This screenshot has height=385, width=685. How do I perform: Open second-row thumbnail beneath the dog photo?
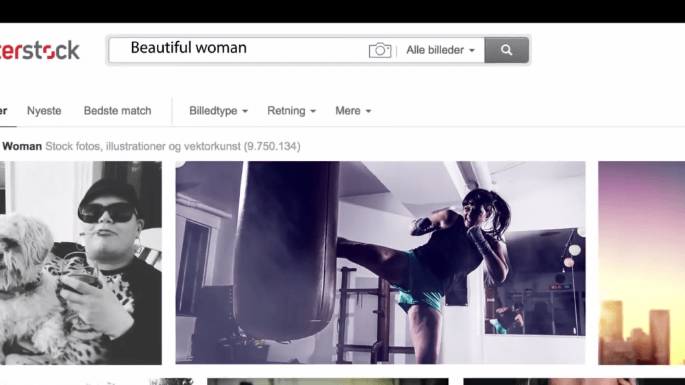tap(96, 382)
